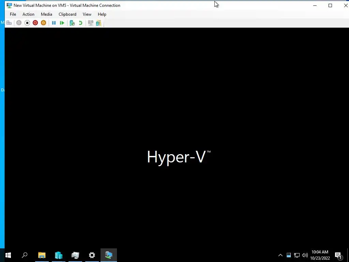
Task: Open Hyper-V Manager from the taskbar
Action: (x=75, y=255)
